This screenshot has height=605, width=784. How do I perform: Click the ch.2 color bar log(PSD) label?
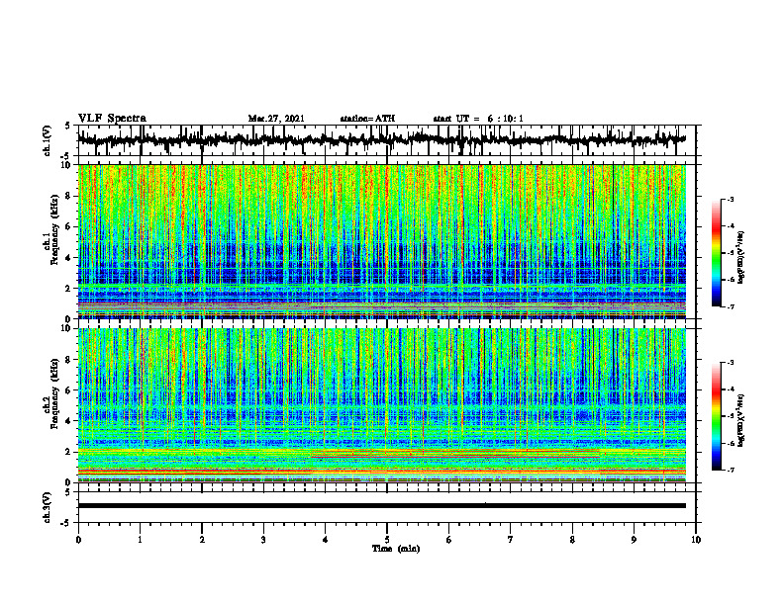pyautogui.click(x=741, y=421)
